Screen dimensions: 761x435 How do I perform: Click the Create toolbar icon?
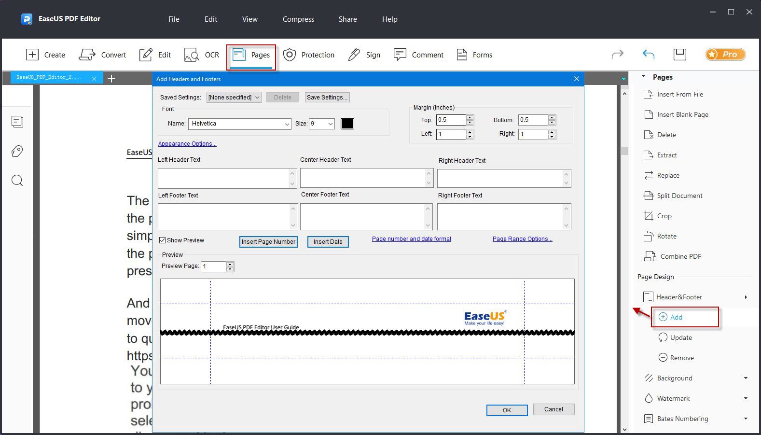point(45,55)
